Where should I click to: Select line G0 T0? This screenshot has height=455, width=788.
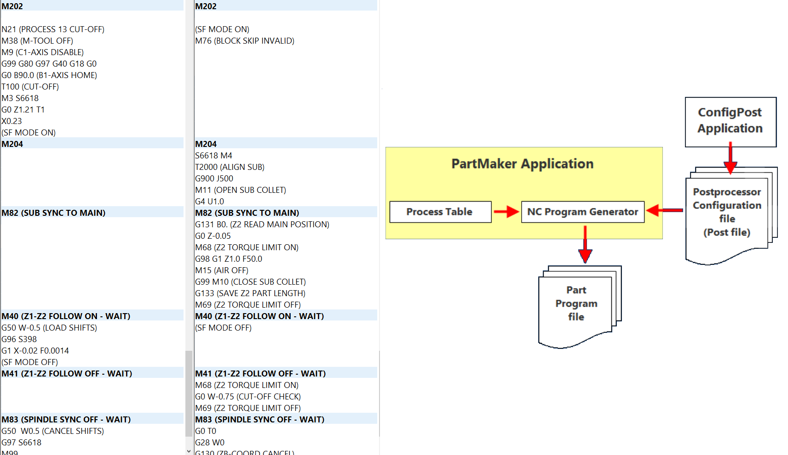(x=206, y=431)
